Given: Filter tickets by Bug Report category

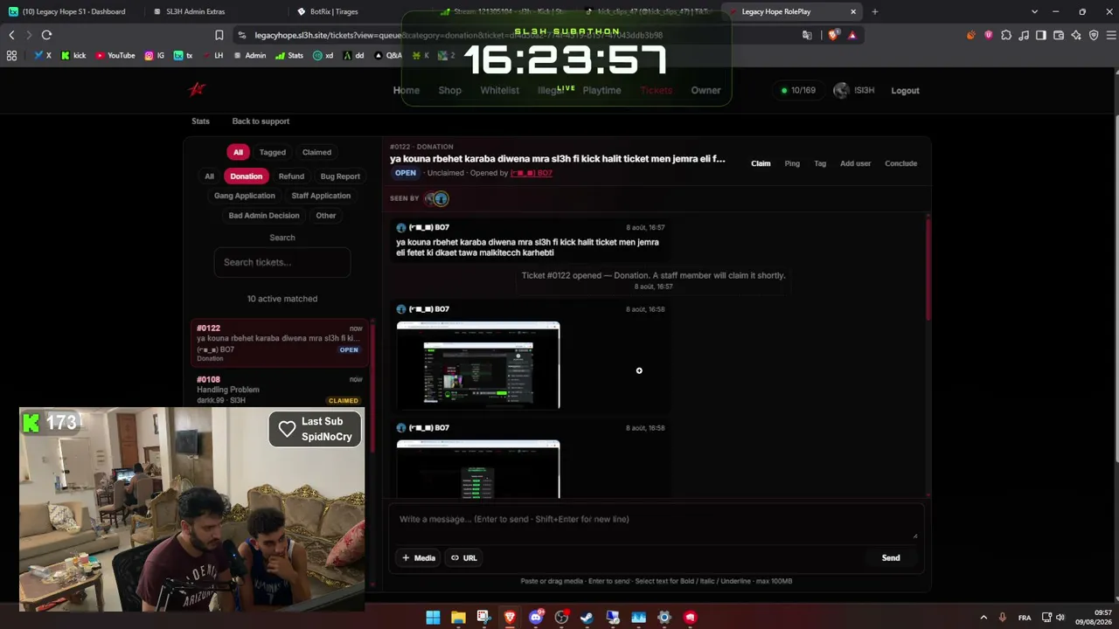Looking at the screenshot, I should (x=340, y=176).
